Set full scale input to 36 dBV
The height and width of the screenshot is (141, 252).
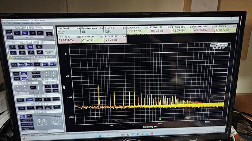tap(31, 52)
